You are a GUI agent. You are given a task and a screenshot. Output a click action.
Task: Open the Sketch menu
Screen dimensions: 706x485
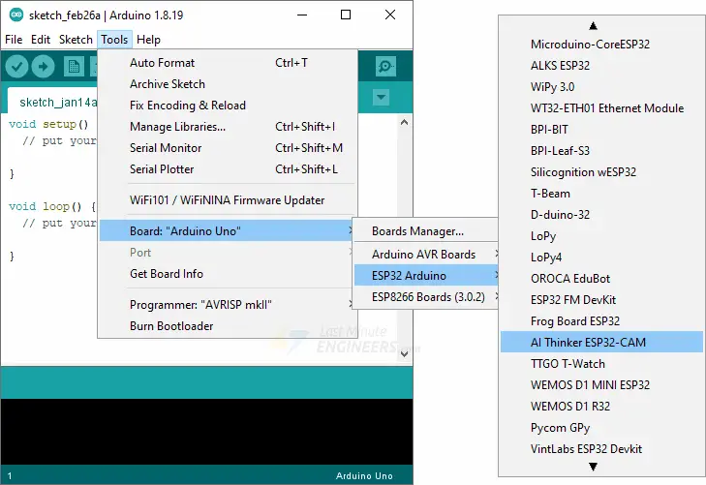click(x=76, y=40)
